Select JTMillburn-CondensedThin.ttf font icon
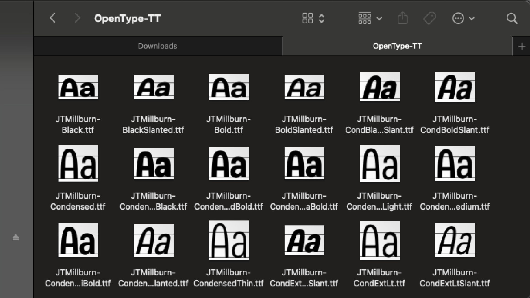This screenshot has height=298, width=530. [229, 240]
